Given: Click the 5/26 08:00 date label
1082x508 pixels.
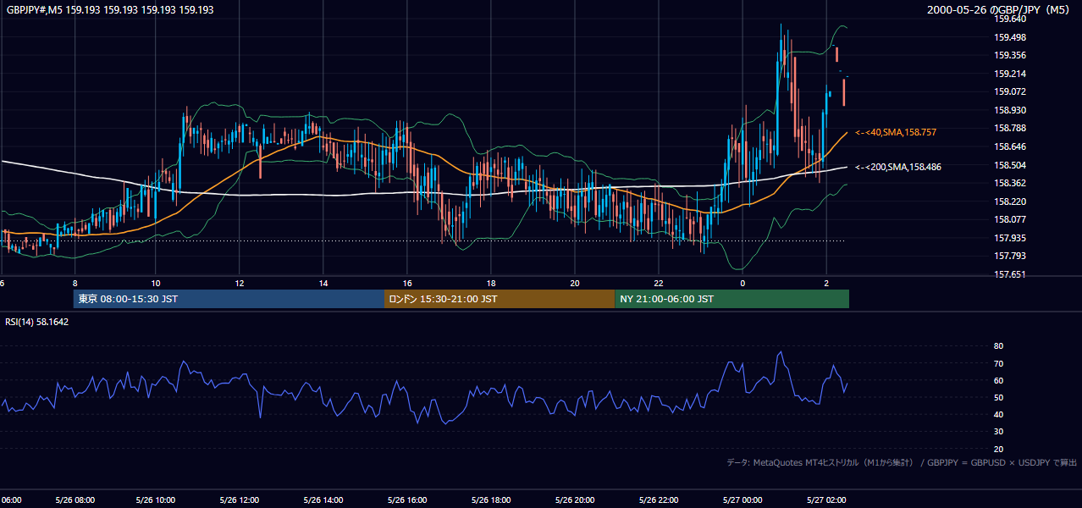Looking at the screenshot, I should (75, 500).
